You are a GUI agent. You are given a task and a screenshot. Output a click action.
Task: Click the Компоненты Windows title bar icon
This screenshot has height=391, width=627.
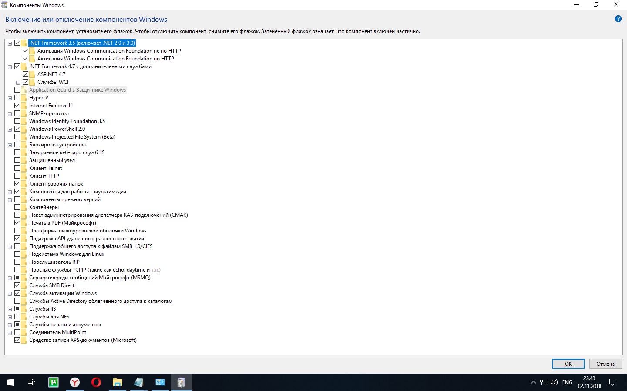(4, 5)
